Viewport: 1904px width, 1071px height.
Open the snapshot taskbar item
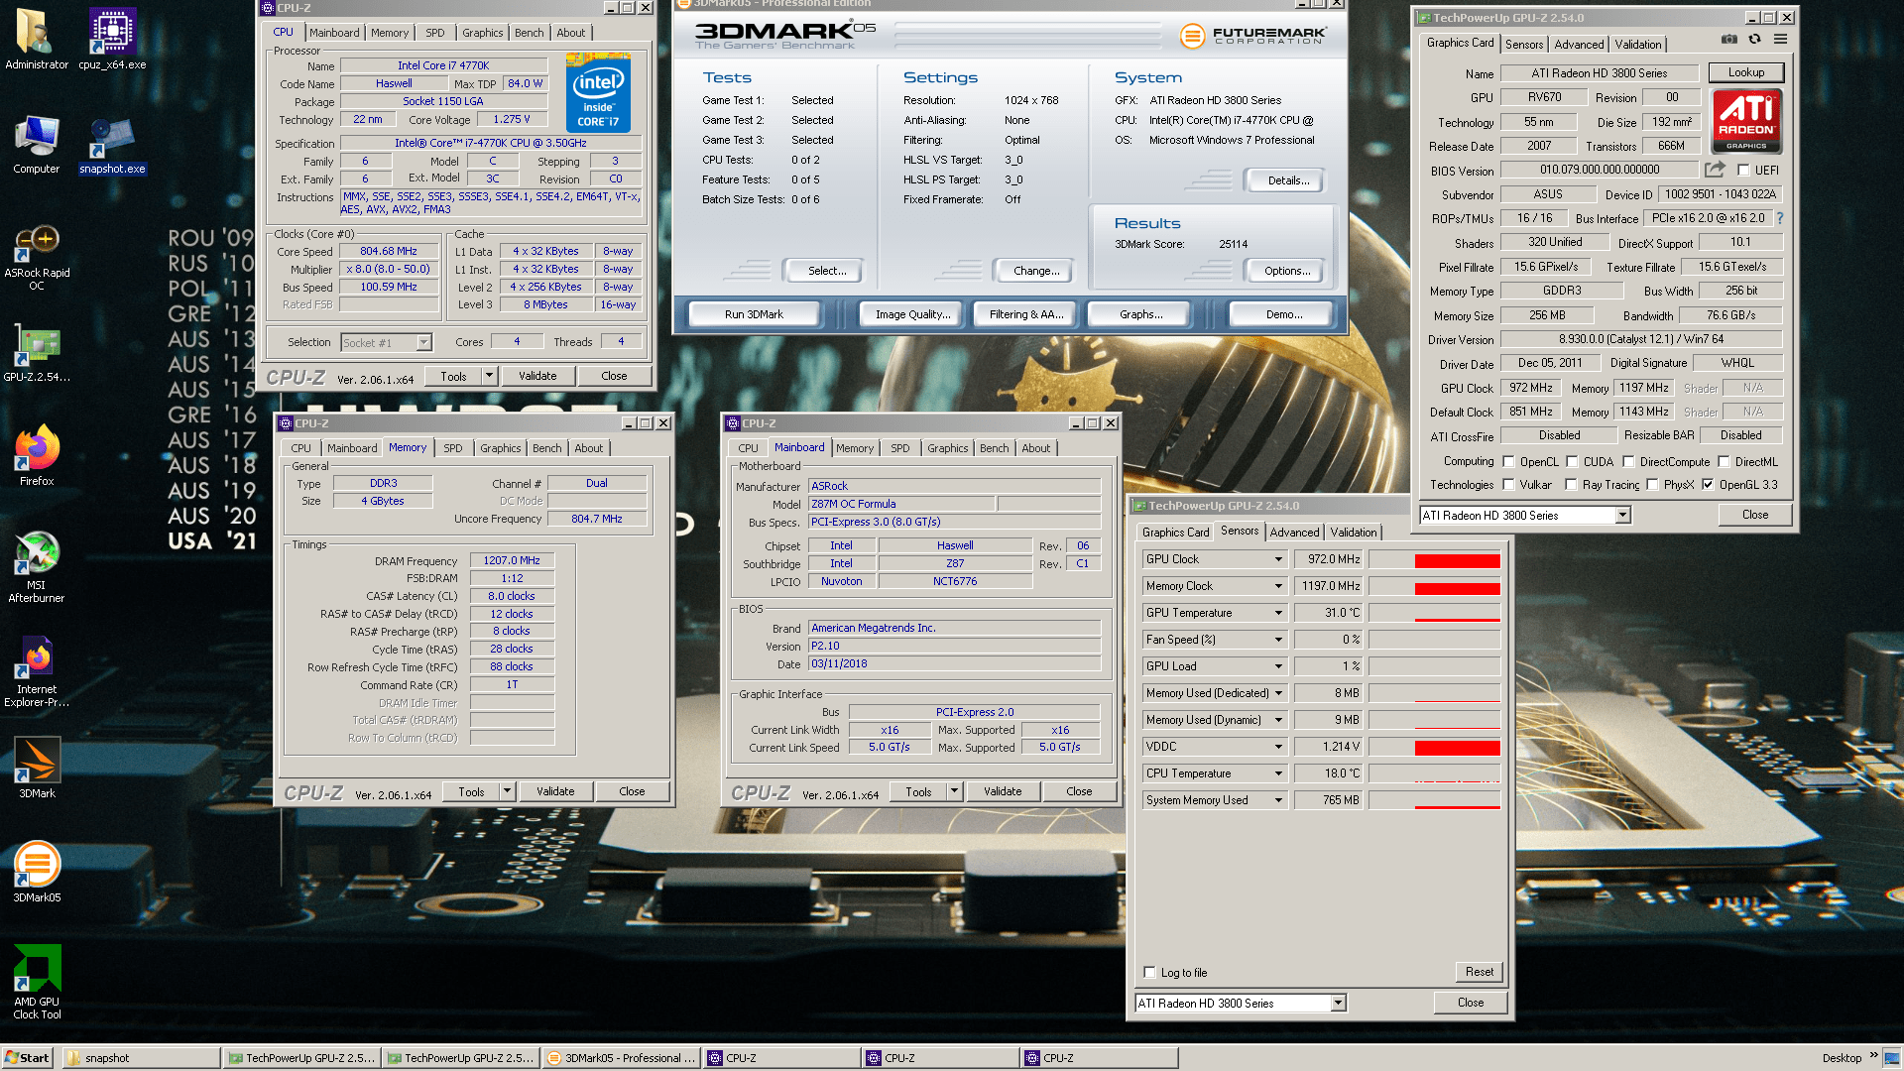[141, 1058]
